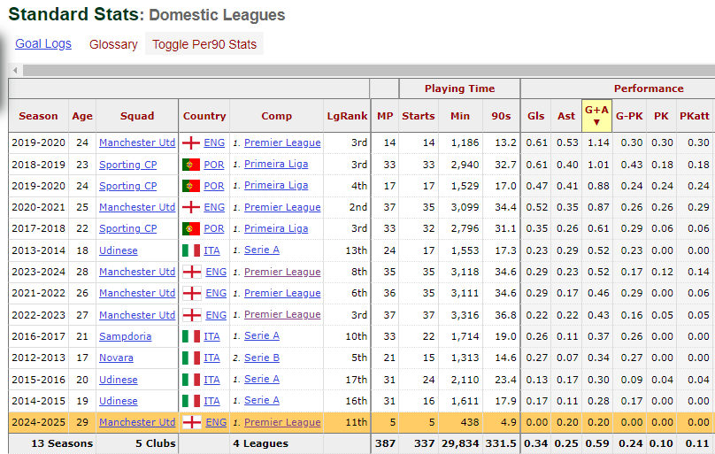Viewport: 715px width, 454px height.
Task: Open Manchester Utd link in 2020-2021 row
Action: tap(137, 207)
